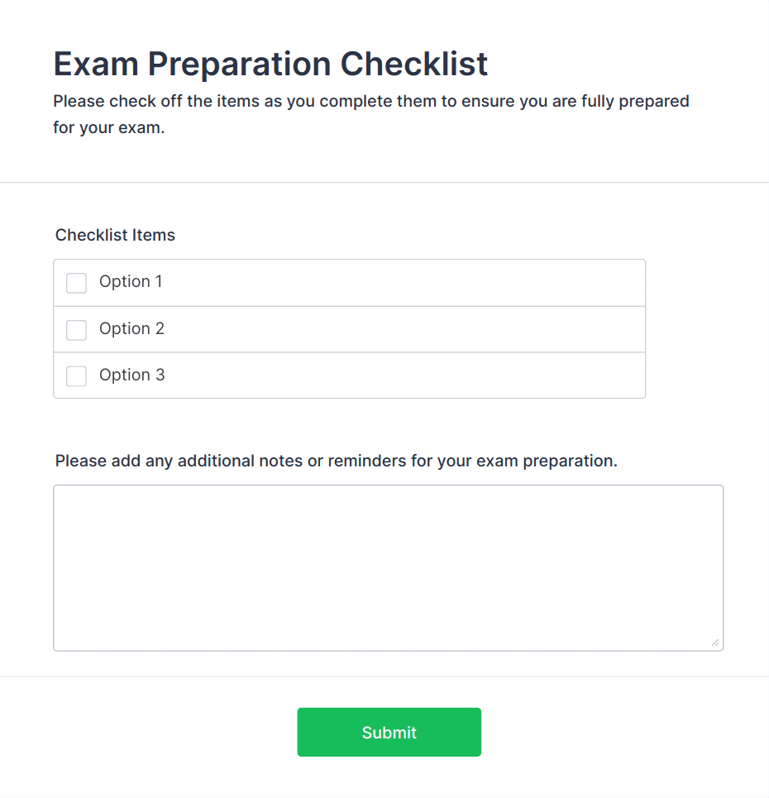Click the textarea resize handle

tap(716, 641)
